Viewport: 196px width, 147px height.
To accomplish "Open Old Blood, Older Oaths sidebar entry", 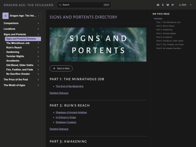I will click(20, 65).
